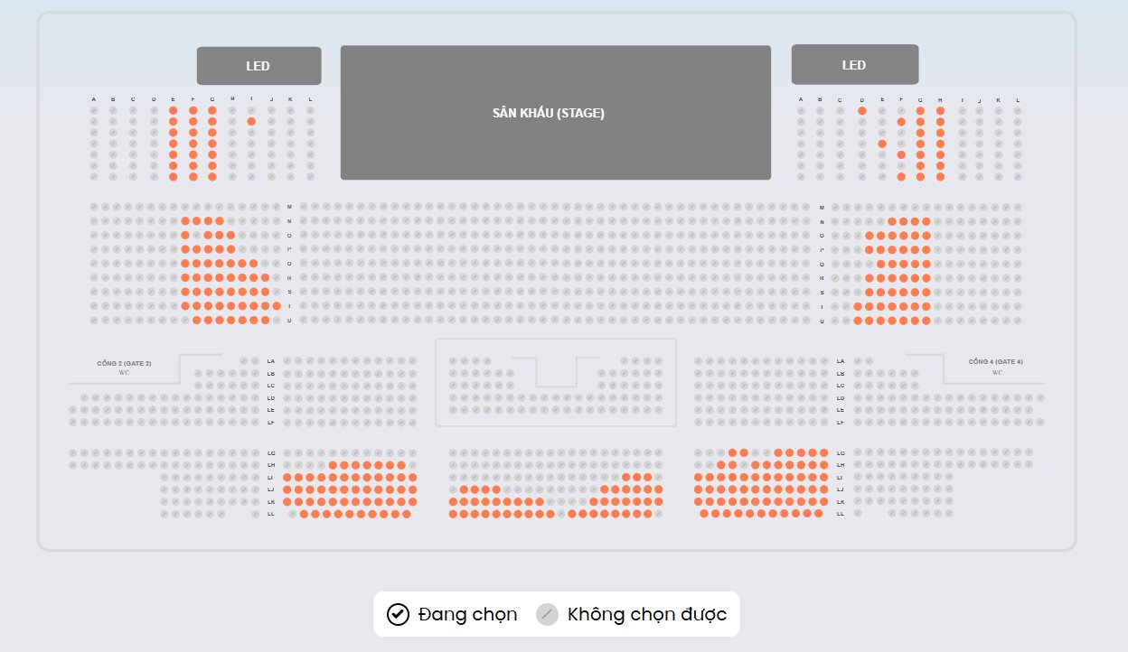Select bottom orange seat in right block column H
The height and width of the screenshot is (652, 1128).
click(x=940, y=177)
